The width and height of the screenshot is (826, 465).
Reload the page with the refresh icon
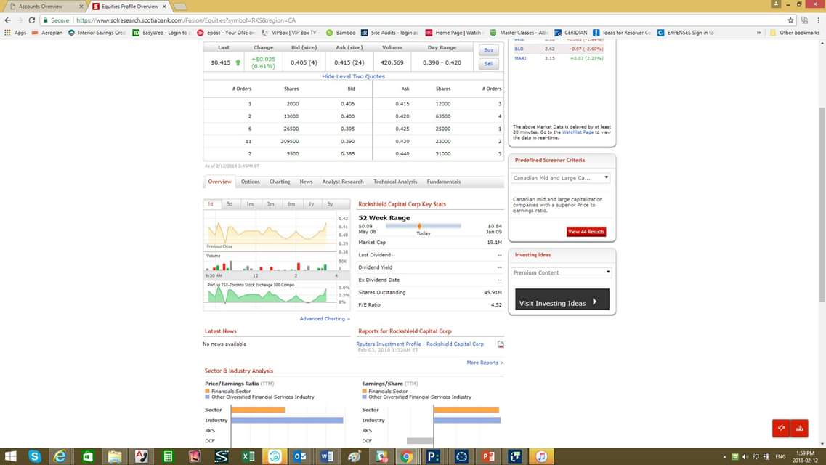click(x=32, y=20)
